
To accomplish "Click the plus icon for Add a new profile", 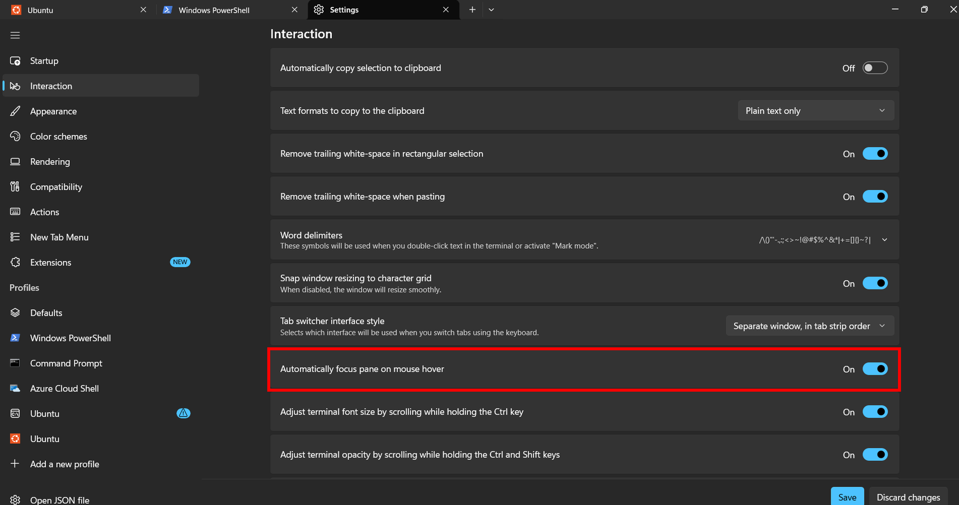I will (15, 464).
